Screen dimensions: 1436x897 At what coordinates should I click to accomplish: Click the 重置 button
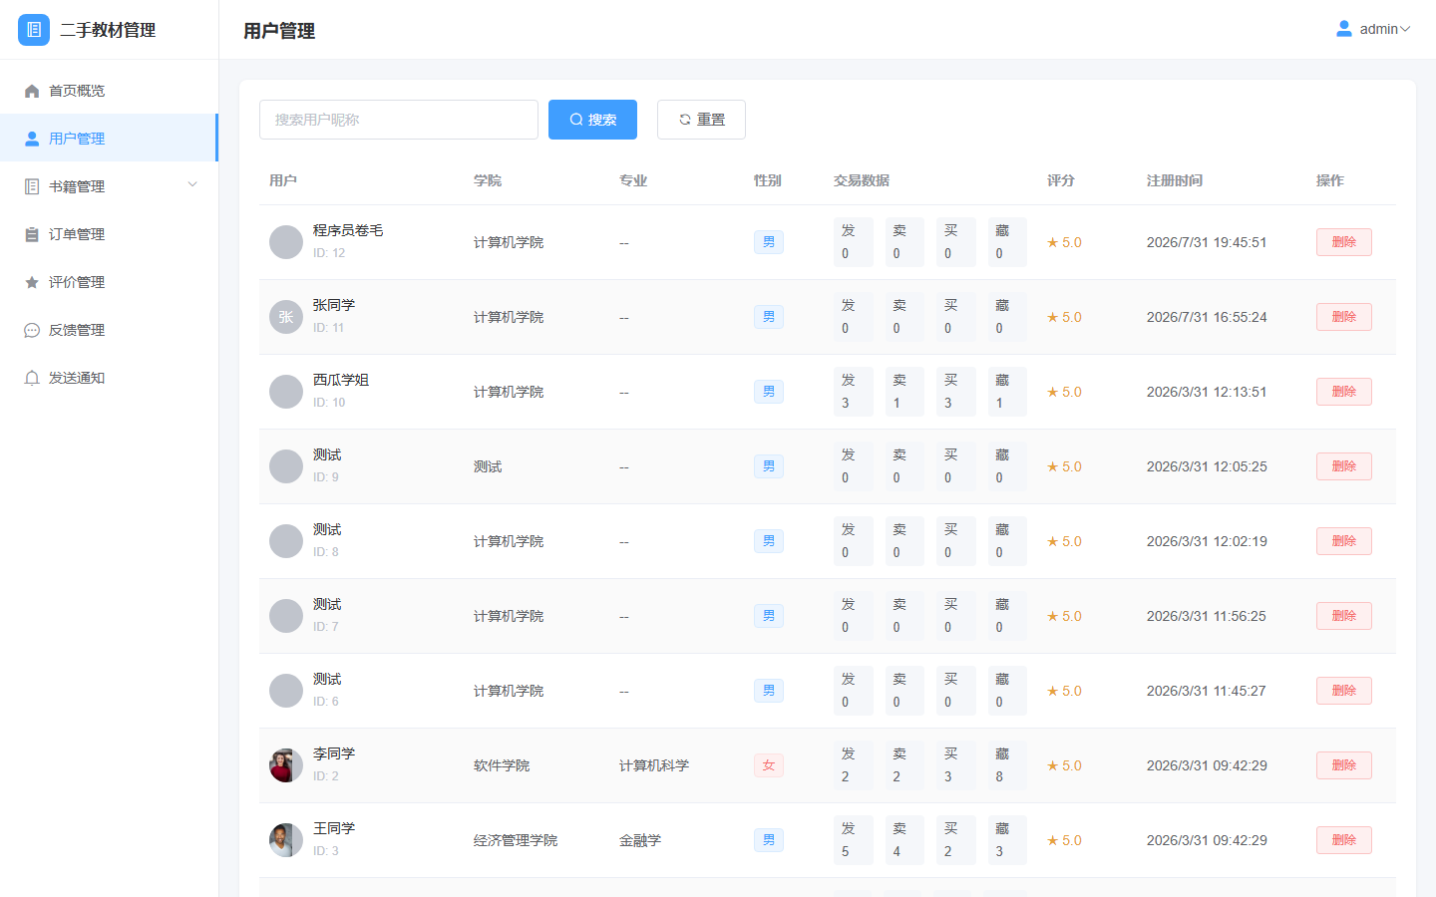click(x=701, y=120)
